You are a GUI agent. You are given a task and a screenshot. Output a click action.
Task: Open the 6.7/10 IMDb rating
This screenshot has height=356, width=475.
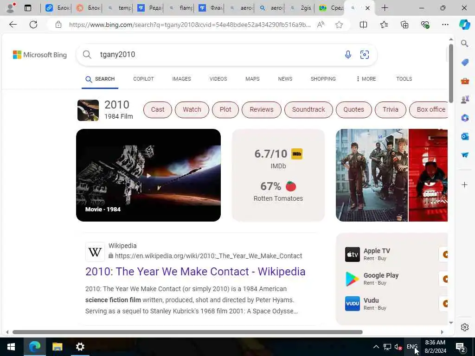[278, 159]
